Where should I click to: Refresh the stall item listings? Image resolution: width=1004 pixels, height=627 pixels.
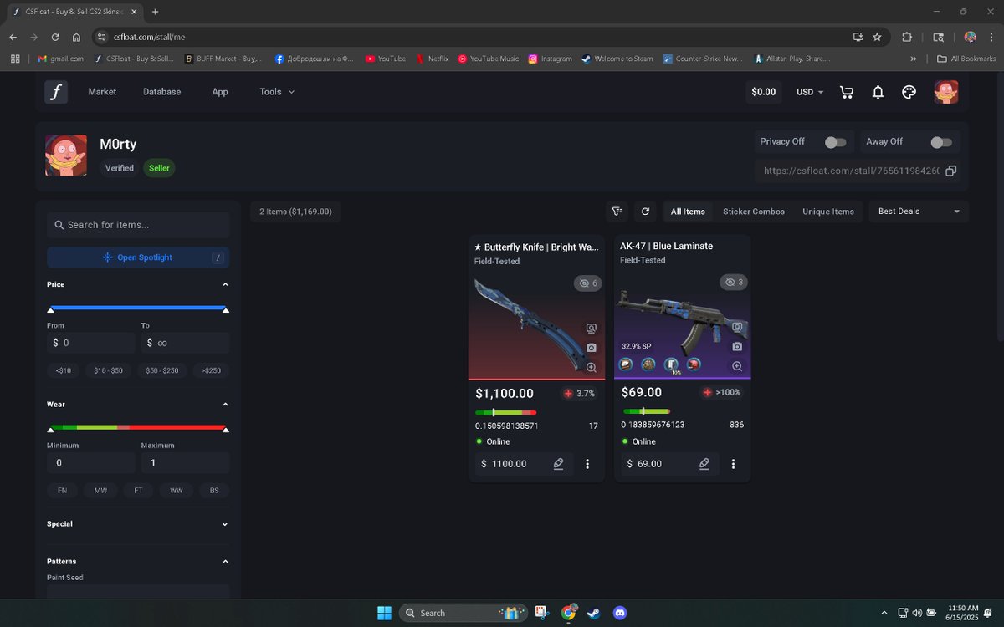pos(645,212)
